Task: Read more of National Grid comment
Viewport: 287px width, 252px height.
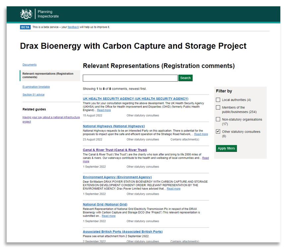Action: coord(109,216)
